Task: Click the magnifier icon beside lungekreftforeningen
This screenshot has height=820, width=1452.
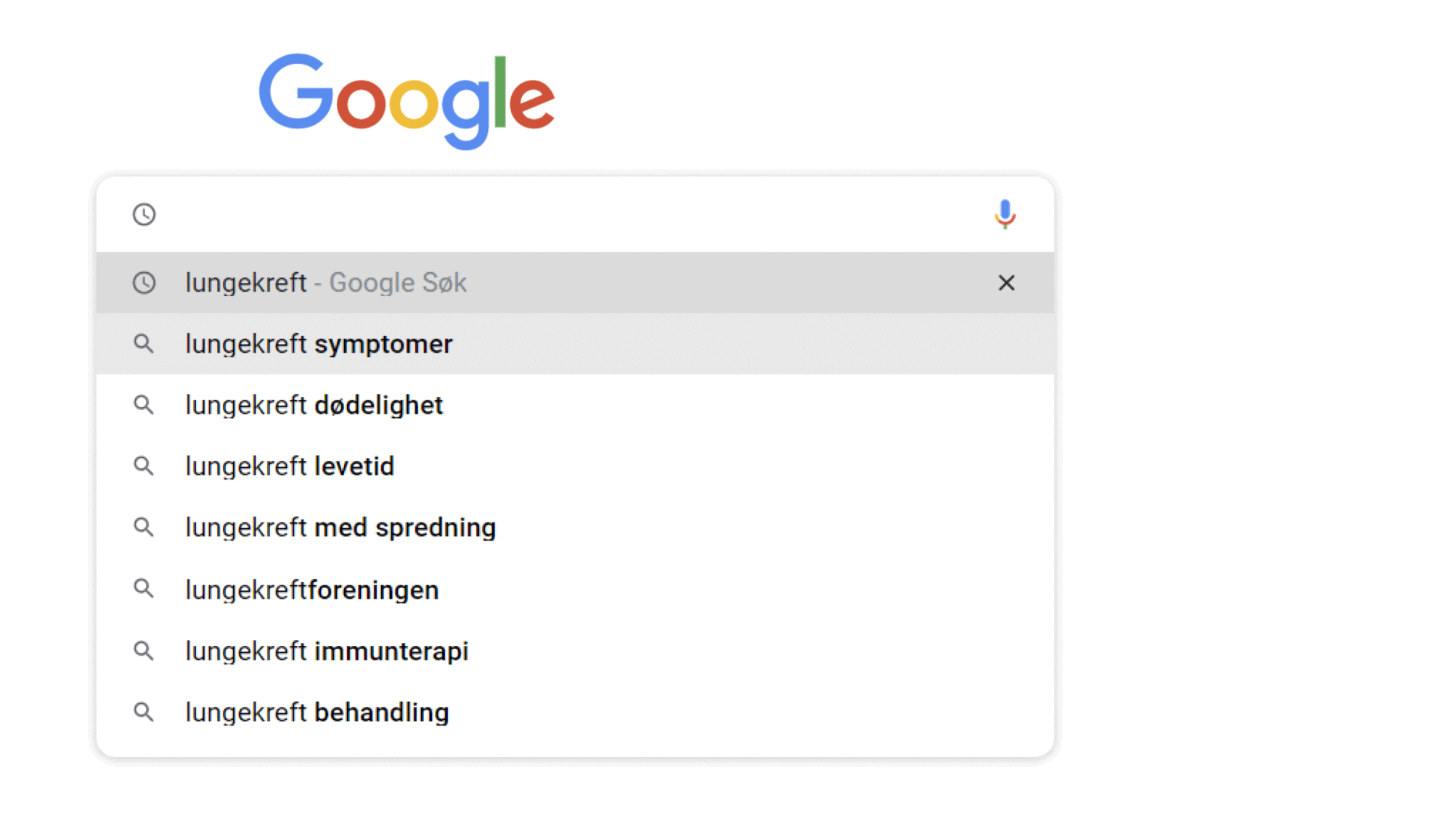Action: (144, 589)
